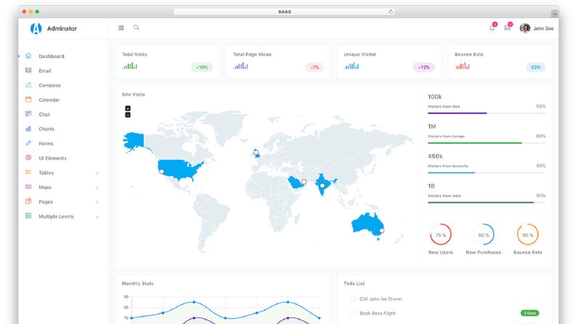Click the ~12% Unique Visitor badge

(423, 68)
